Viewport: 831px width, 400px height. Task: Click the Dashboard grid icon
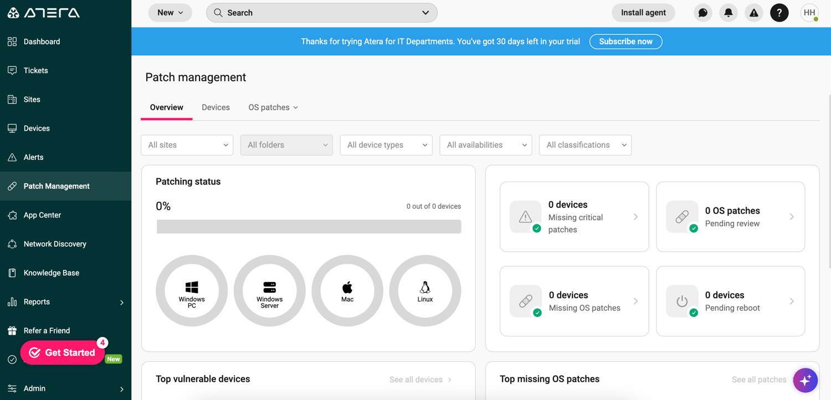[x=12, y=41]
